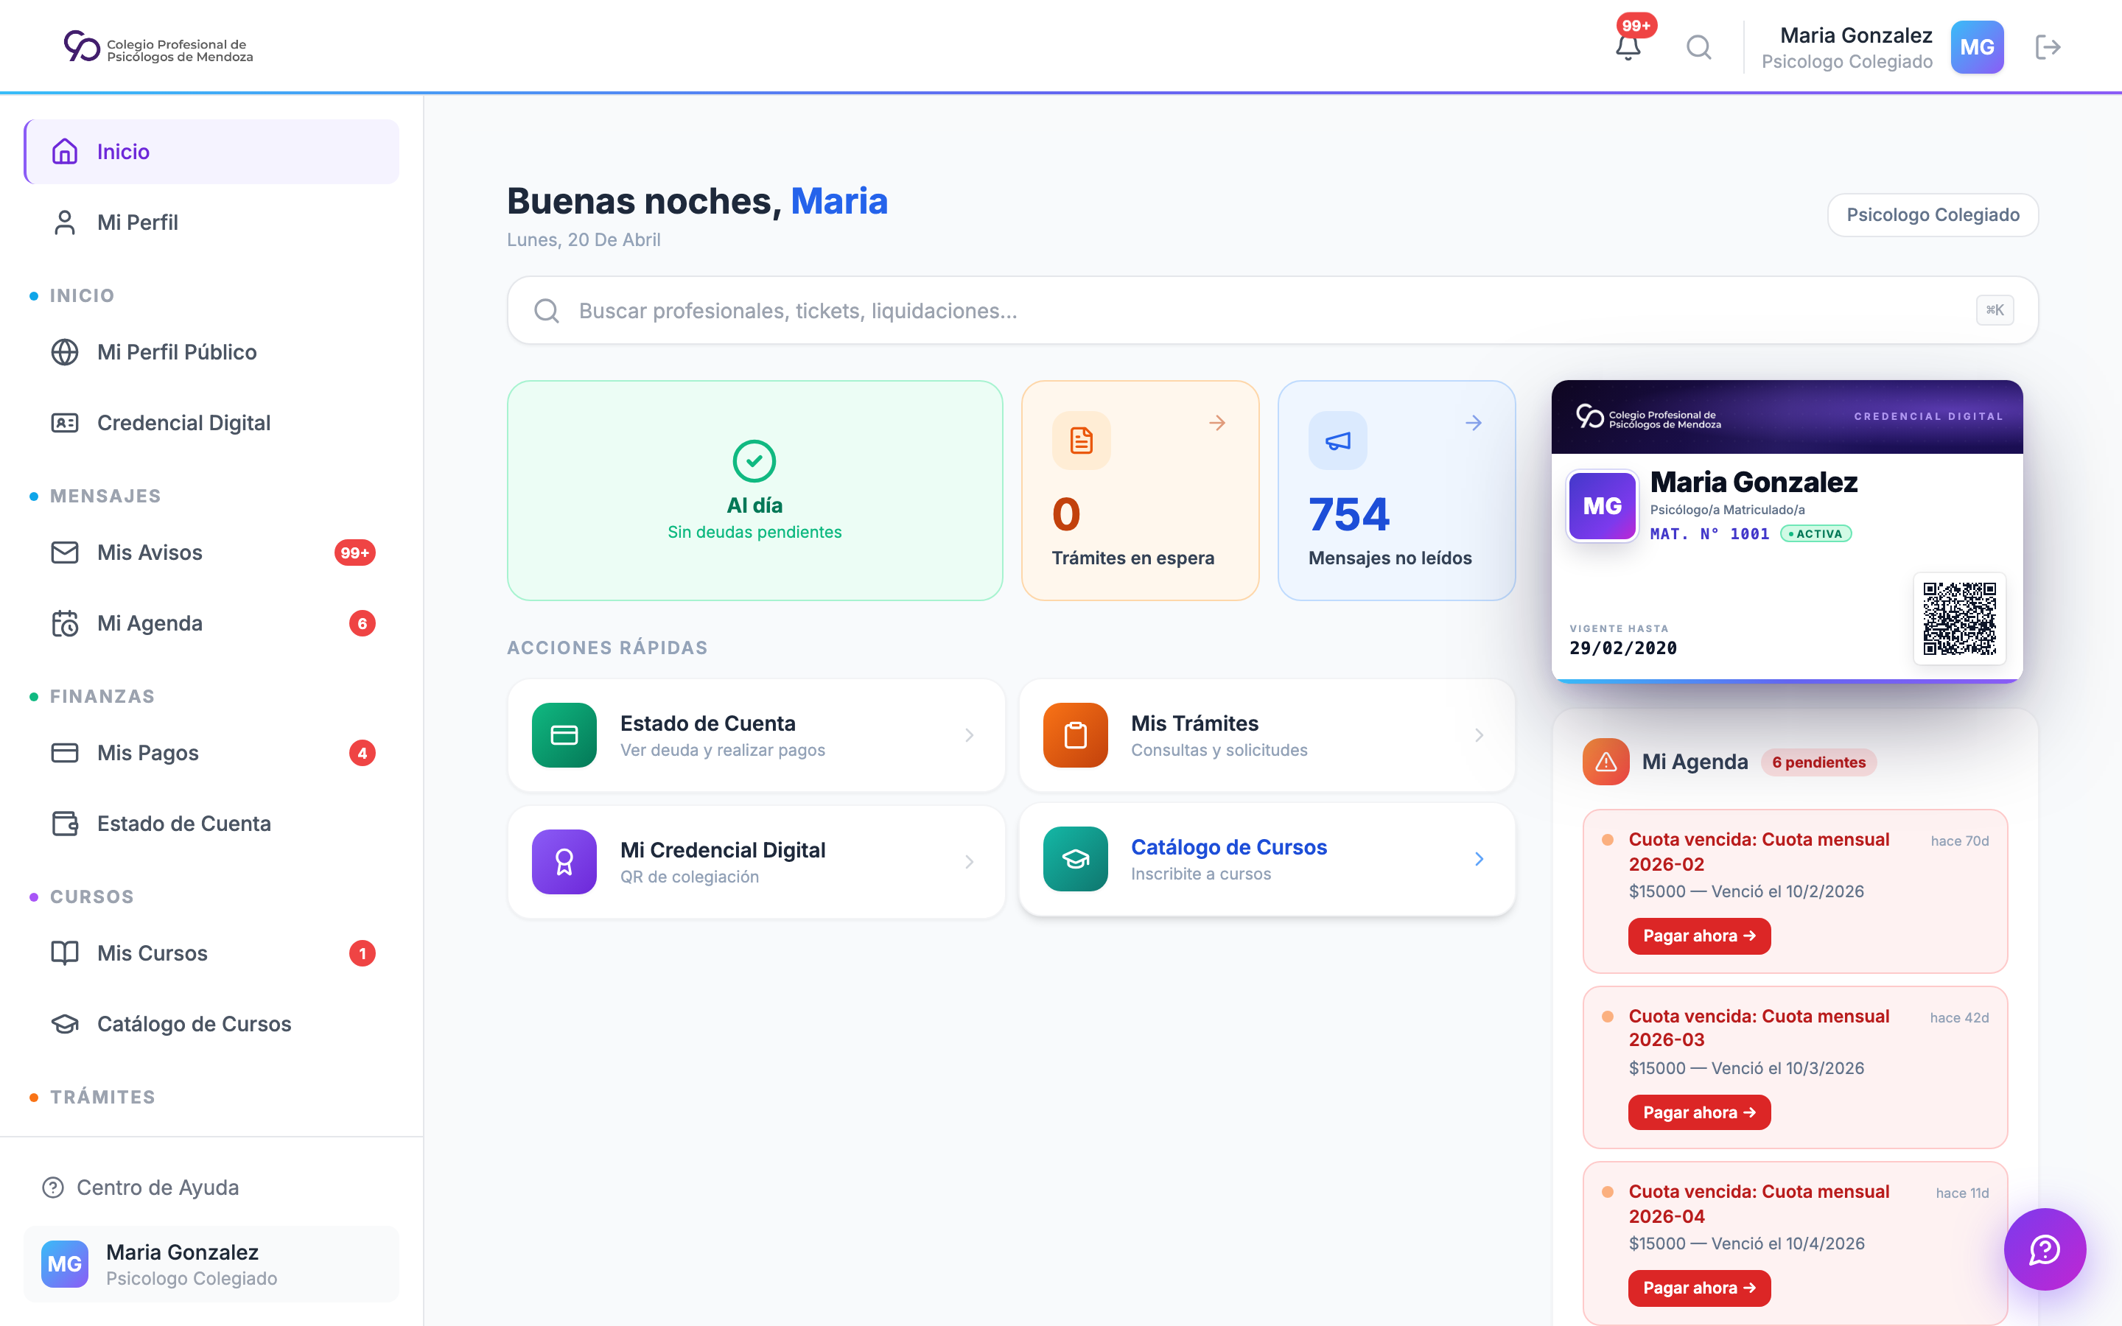The height and width of the screenshot is (1326, 2122).
Task: Click the megaphone icon on Mensajes no leídos card
Action: click(1337, 441)
